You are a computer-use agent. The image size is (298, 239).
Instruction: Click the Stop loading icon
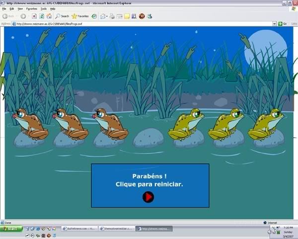[34, 16]
